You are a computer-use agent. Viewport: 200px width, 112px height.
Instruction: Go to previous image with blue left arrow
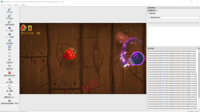point(10,34)
